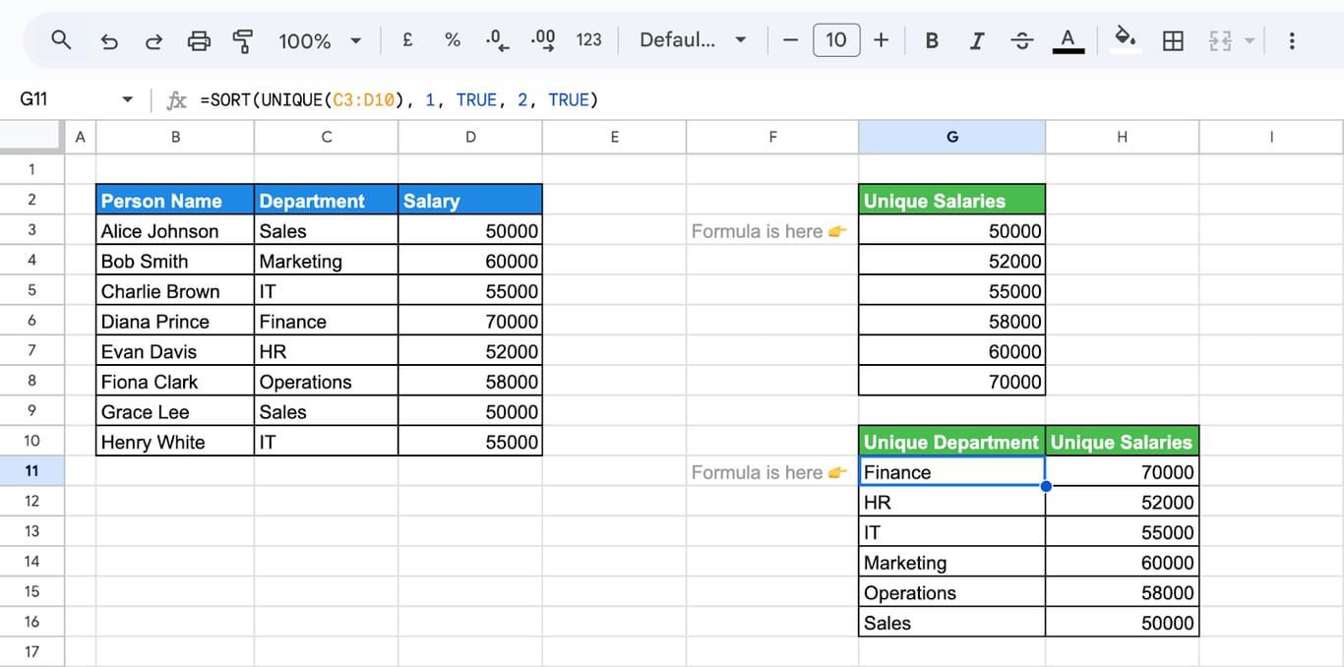Open the zoom 100% dropdown
Image resolution: width=1344 pixels, height=667 pixels.
(x=320, y=41)
